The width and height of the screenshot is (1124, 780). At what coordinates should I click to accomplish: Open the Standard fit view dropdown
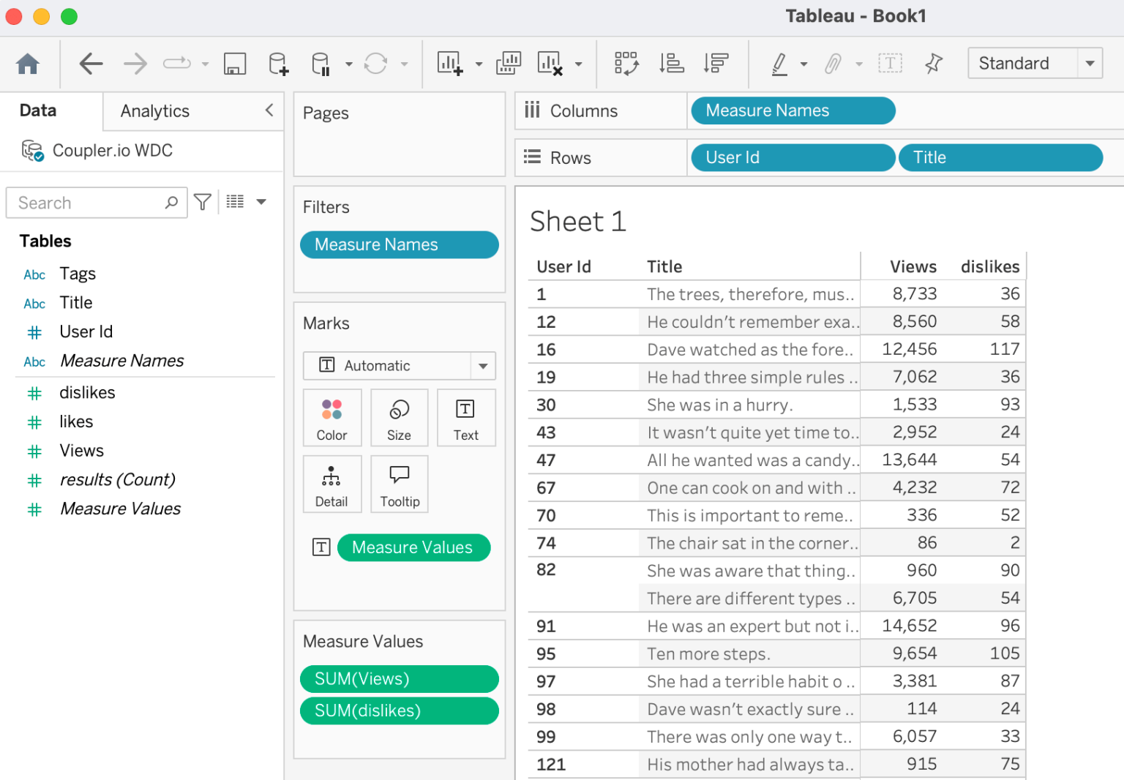click(1090, 63)
